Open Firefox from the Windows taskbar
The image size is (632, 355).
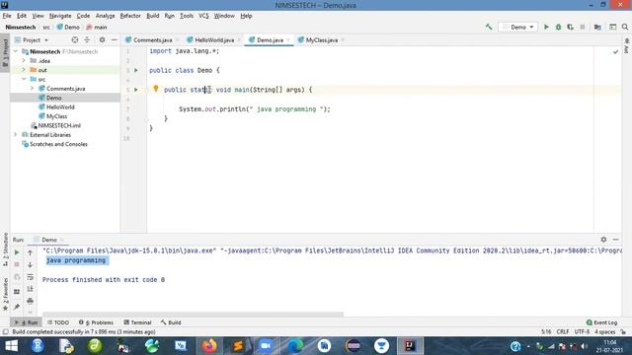coord(209,346)
